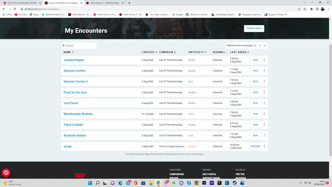Sort encounters by Campaign column
The image size is (332, 187).
pyautogui.click(x=167, y=52)
